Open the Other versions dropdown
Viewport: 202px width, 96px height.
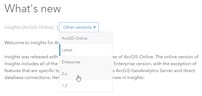[x=79, y=27]
